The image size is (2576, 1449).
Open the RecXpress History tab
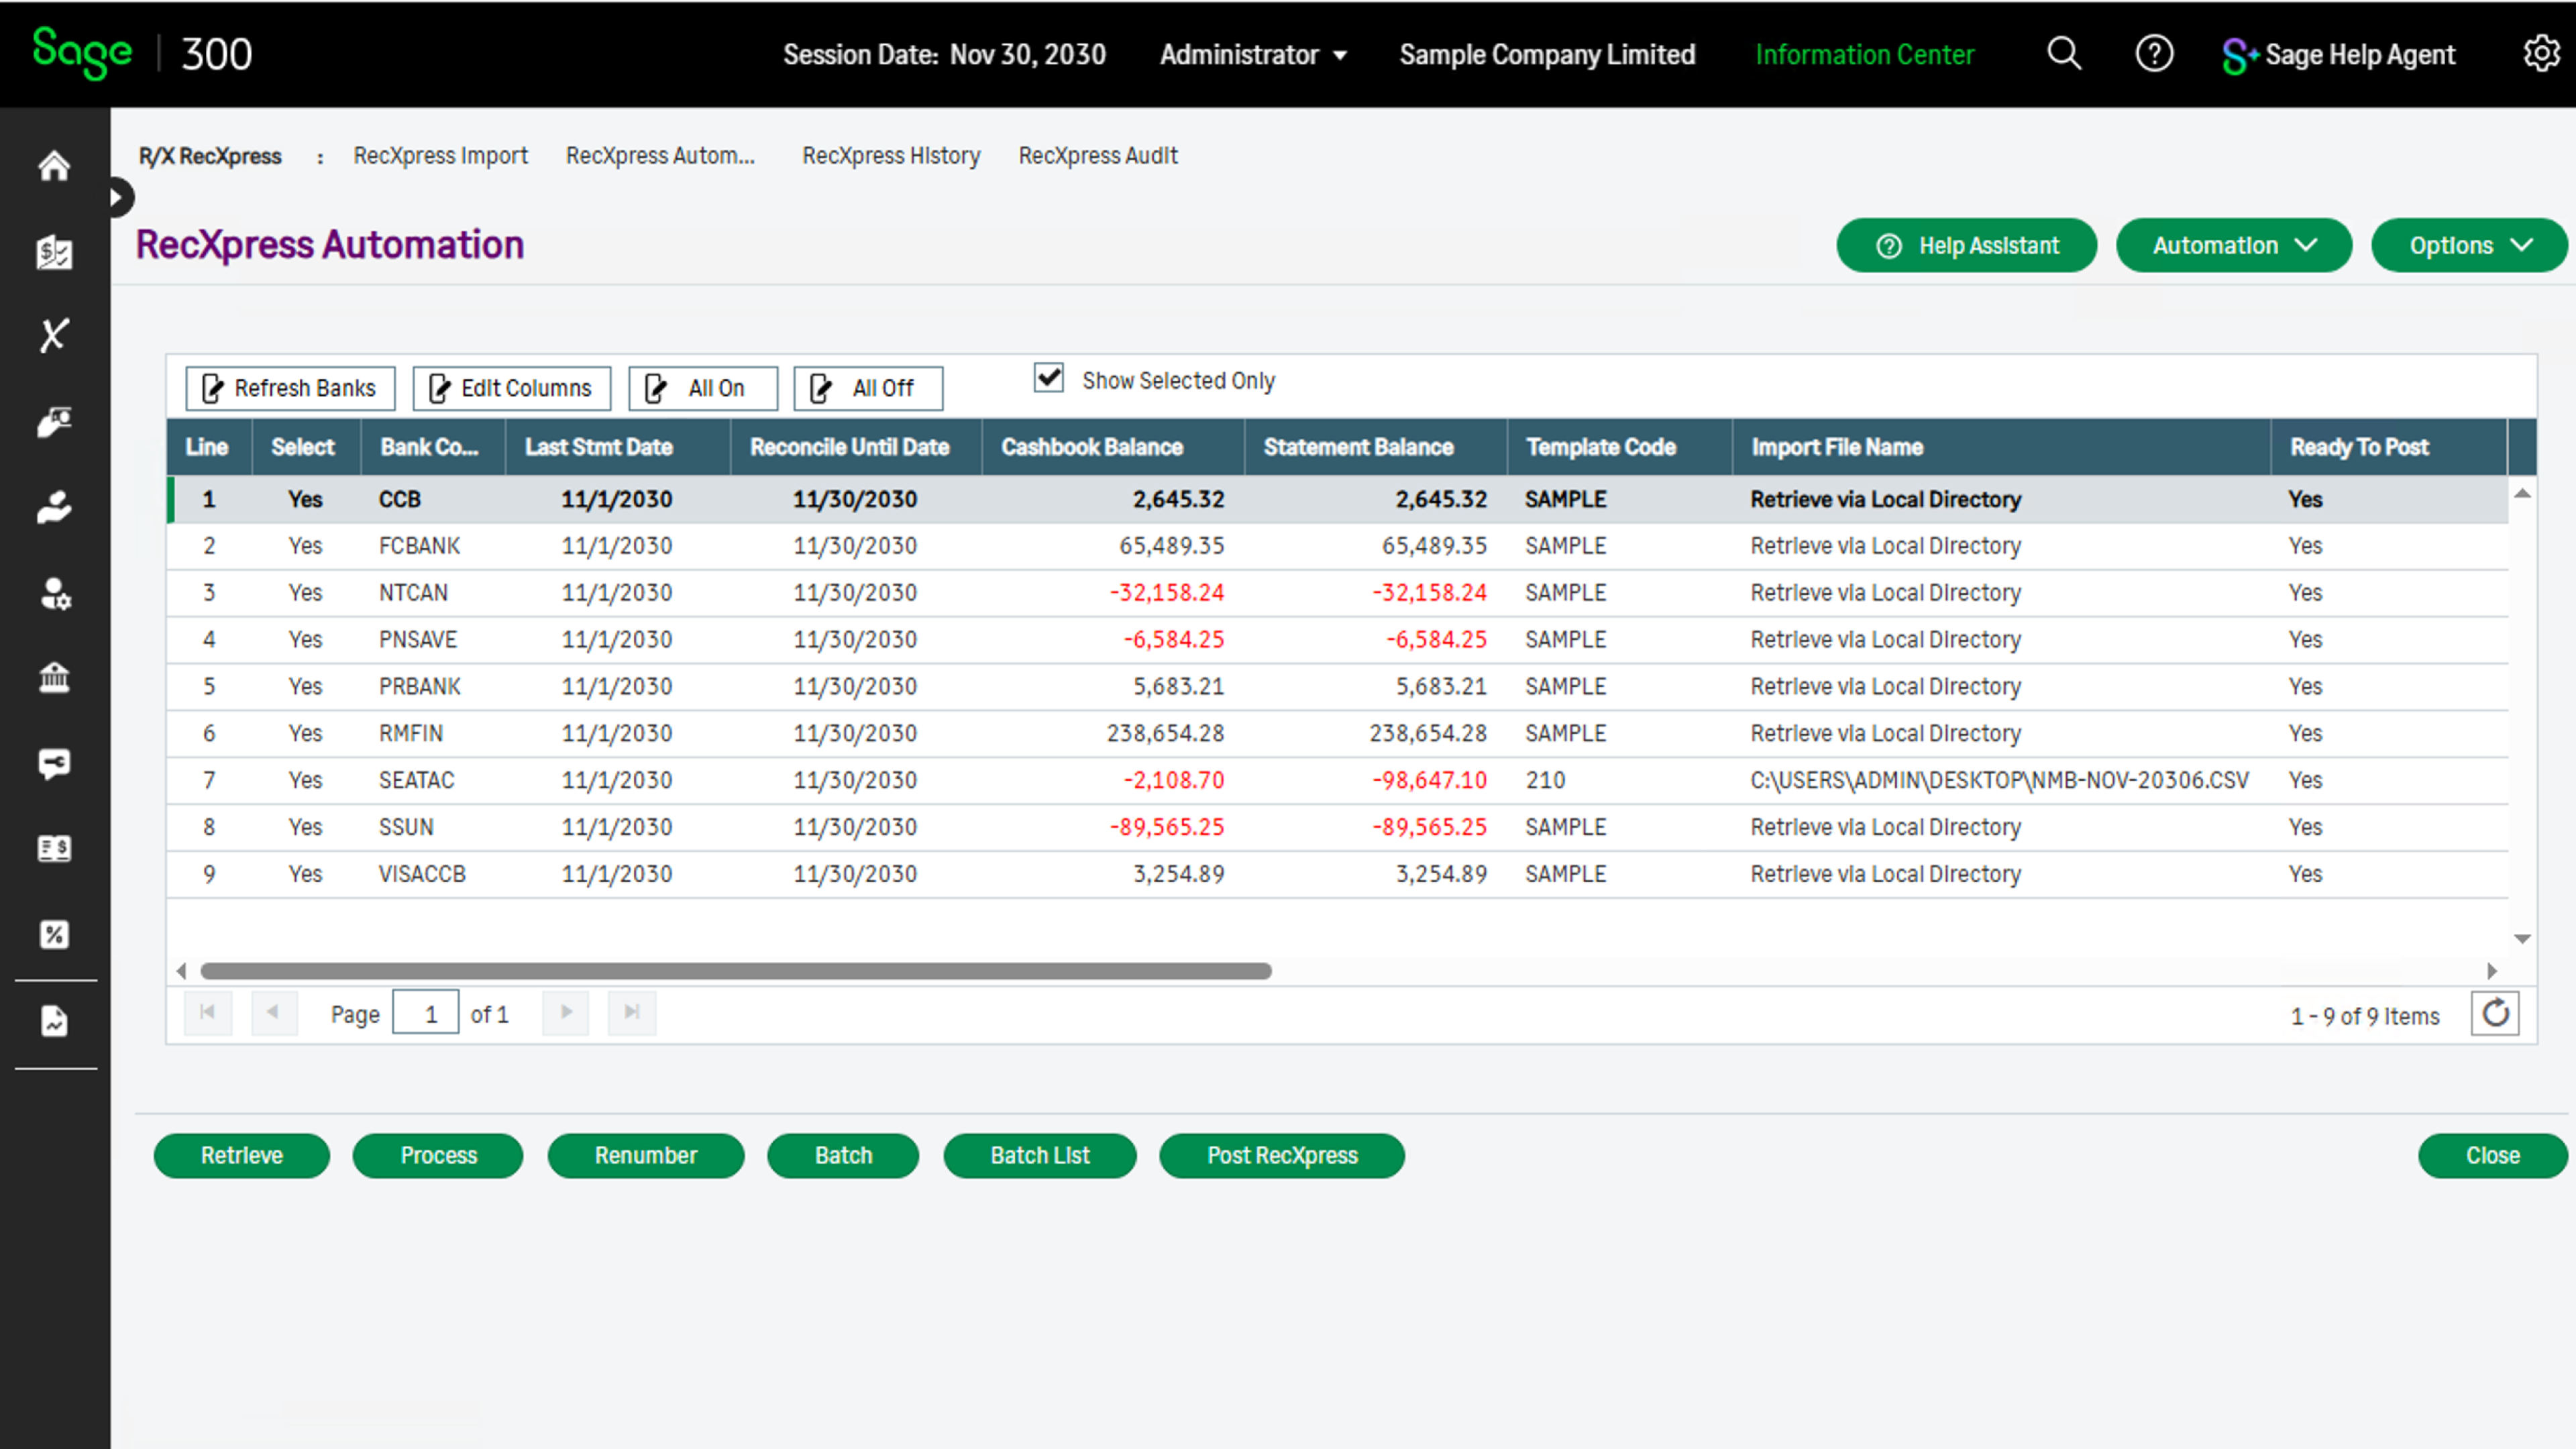click(891, 156)
